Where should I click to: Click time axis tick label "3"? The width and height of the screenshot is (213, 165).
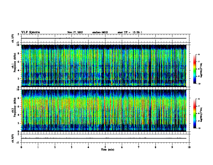(x=72, y=147)
